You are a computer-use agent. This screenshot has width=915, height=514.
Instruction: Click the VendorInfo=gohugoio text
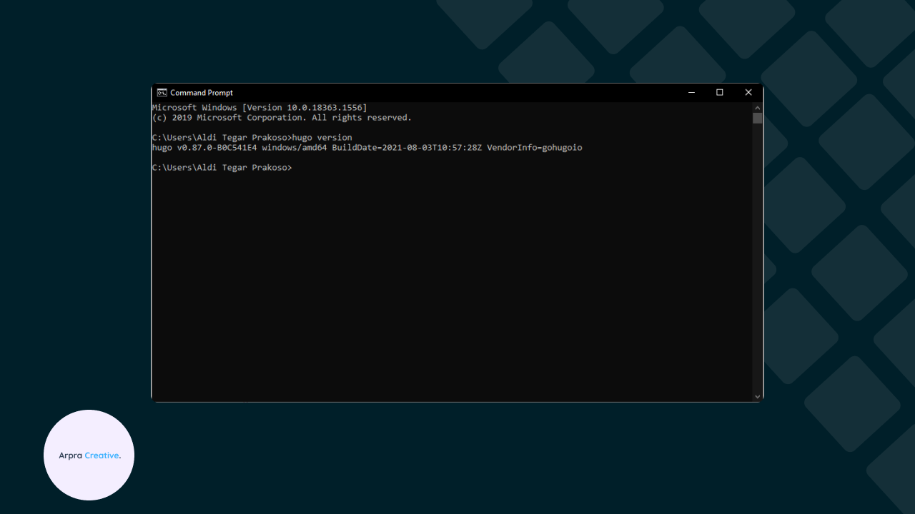(x=535, y=148)
